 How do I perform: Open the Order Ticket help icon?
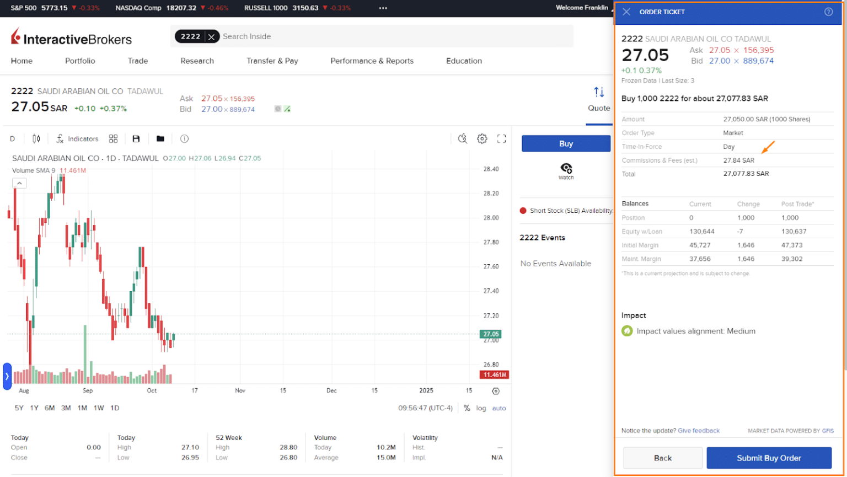click(x=829, y=12)
